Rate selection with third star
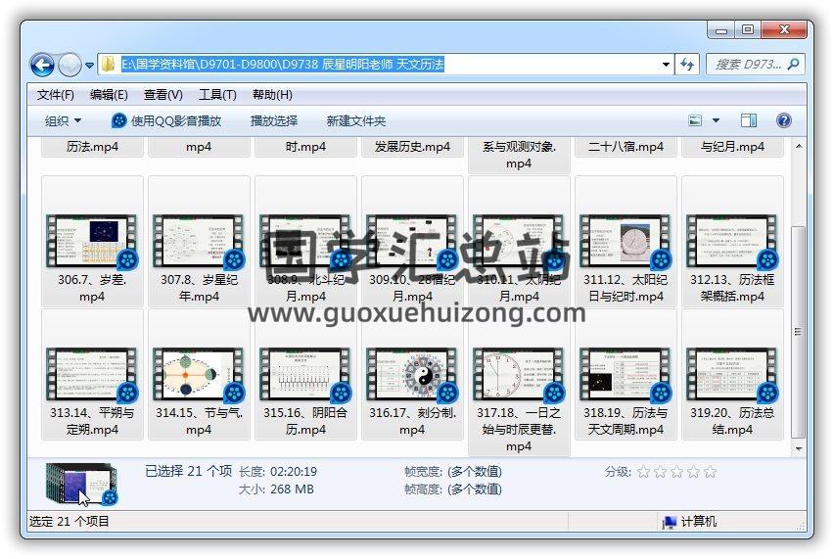This screenshot has height=559, width=834. pos(676,472)
